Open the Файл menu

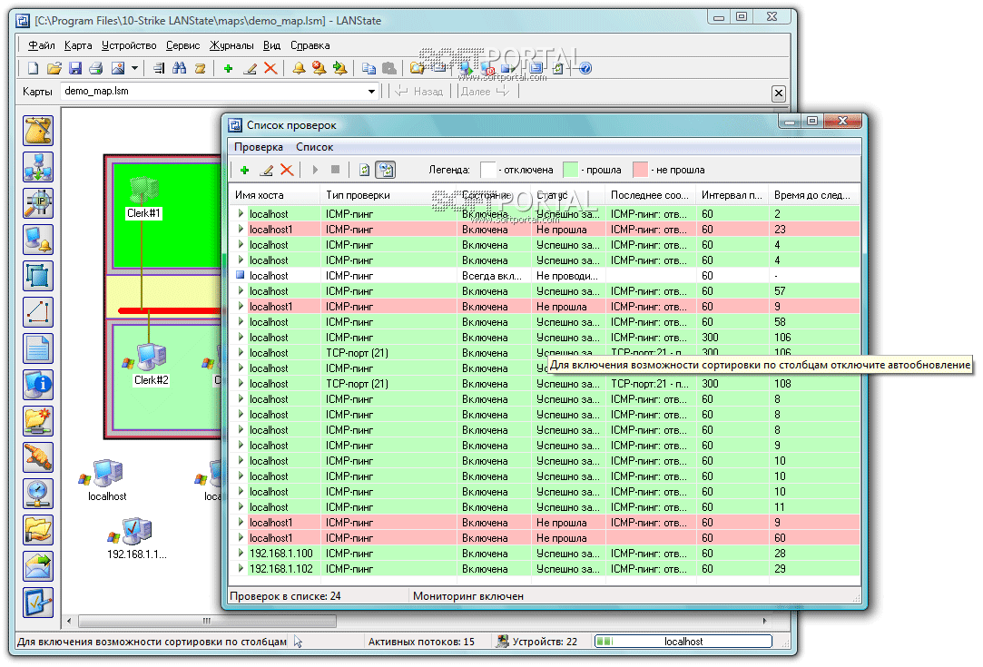pos(42,45)
